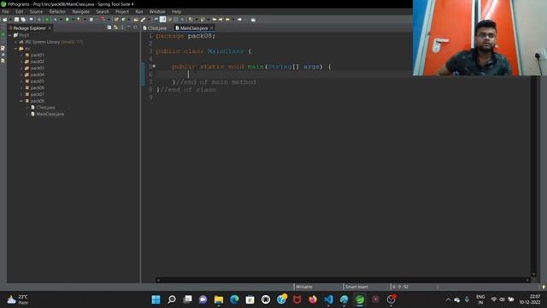
Task: Open the Windows Start menu
Action: coord(156,299)
